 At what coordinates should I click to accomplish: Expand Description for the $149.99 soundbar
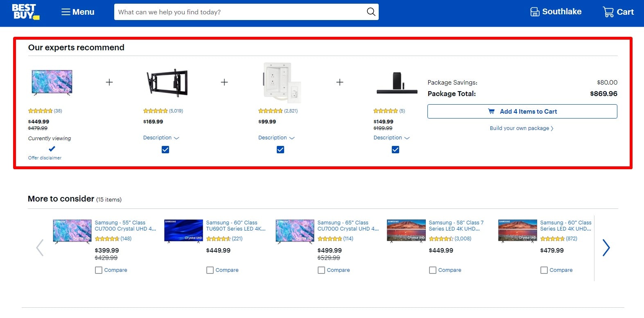(x=391, y=138)
